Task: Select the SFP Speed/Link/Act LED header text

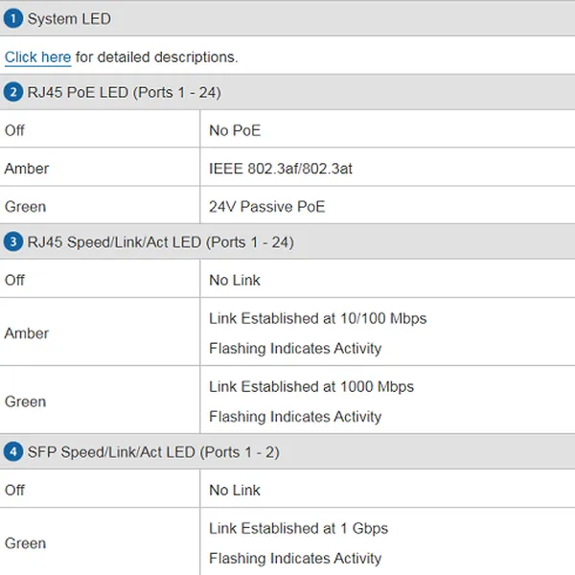Action: click(153, 451)
